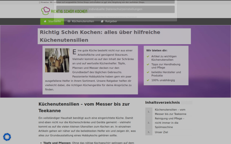Click the icon beside Küchenutensilien
Image resolution: width=231 pixels, height=144 pixels.
coord(69,21)
